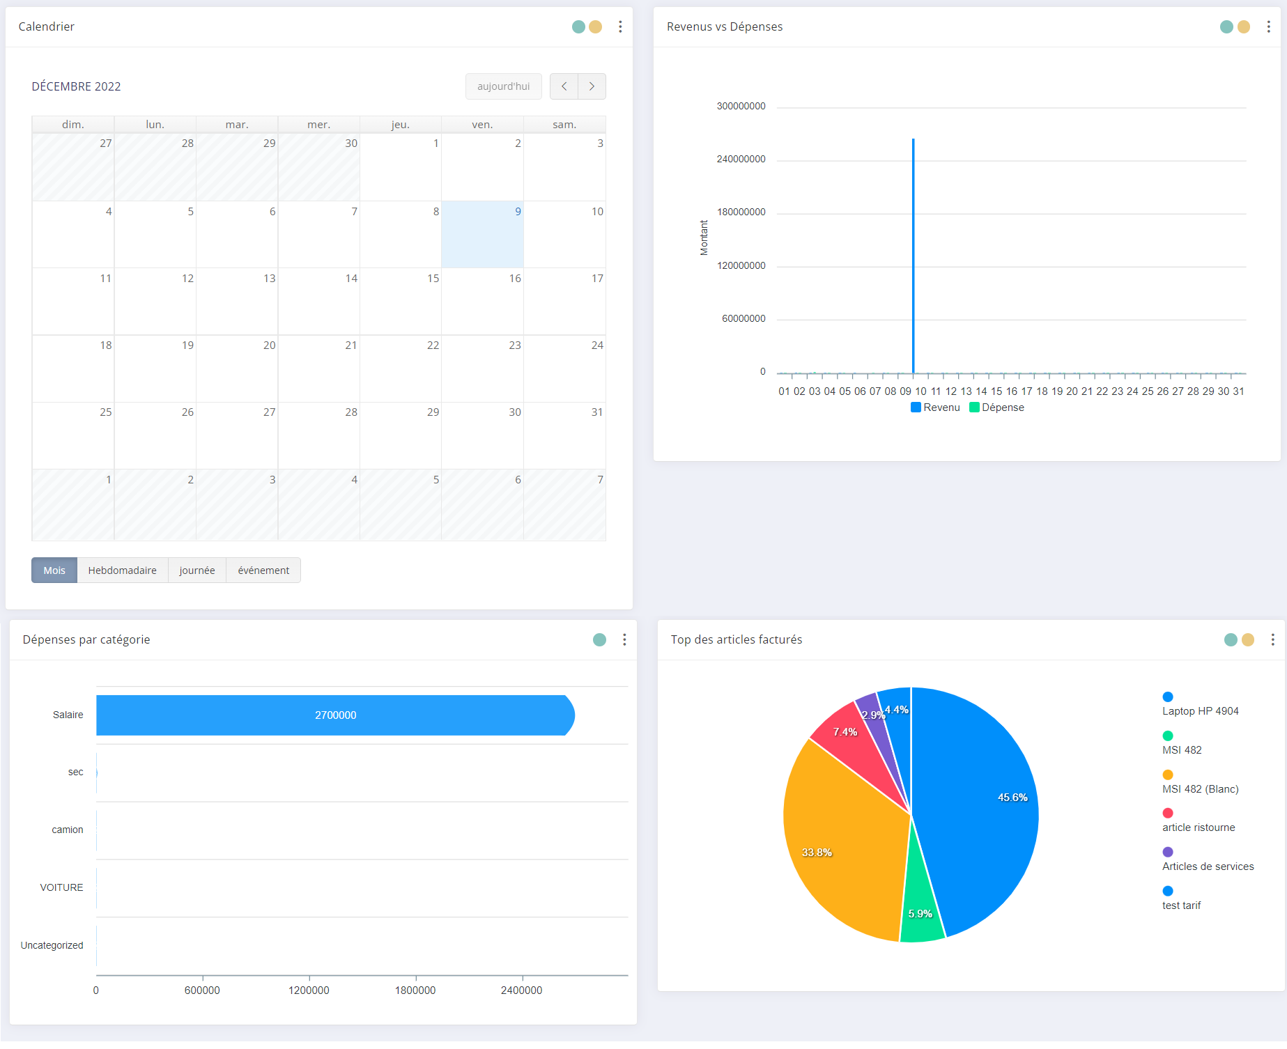The image size is (1287, 1049).
Task: Click teal circle in Dépenses par catégorie header
Action: [x=599, y=640]
